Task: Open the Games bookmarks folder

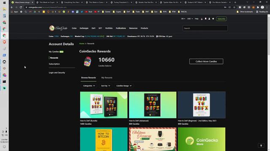Action: pos(106,12)
